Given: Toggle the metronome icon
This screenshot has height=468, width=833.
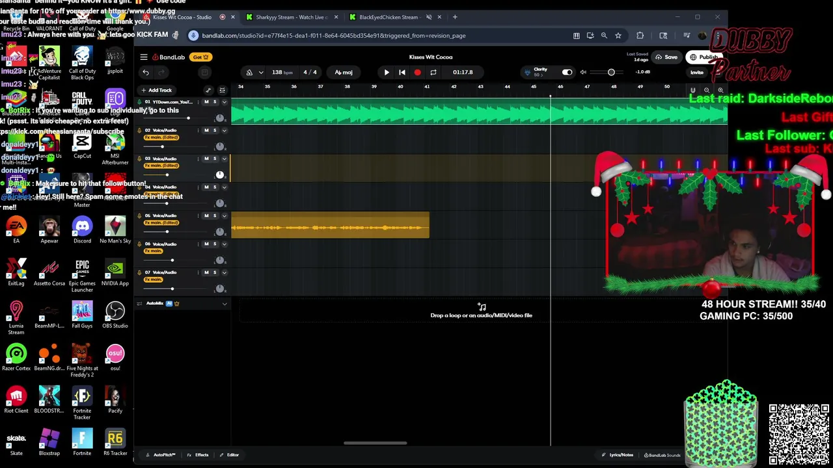Looking at the screenshot, I should click(x=249, y=72).
